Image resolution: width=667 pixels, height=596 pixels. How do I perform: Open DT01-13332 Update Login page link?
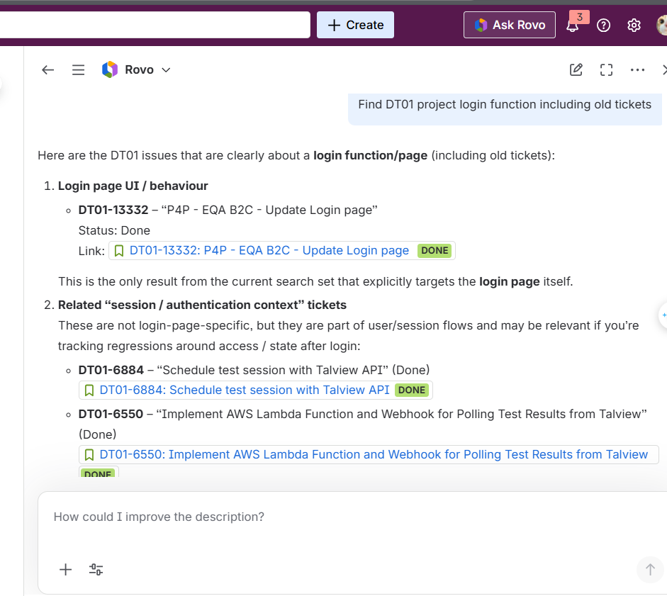click(269, 250)
